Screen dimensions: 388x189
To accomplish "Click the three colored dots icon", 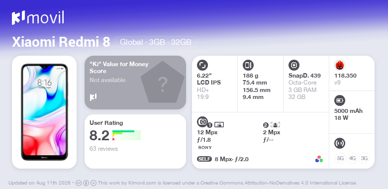I will coord(319,159).
